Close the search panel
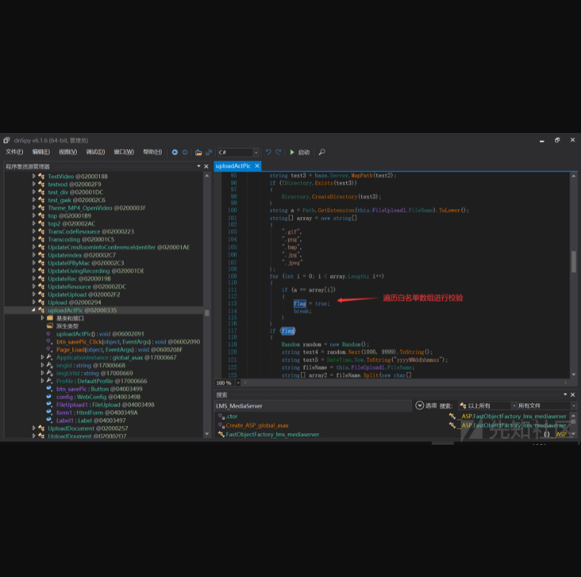This screenshot has height=577, width=581. [x=572, y=394]
